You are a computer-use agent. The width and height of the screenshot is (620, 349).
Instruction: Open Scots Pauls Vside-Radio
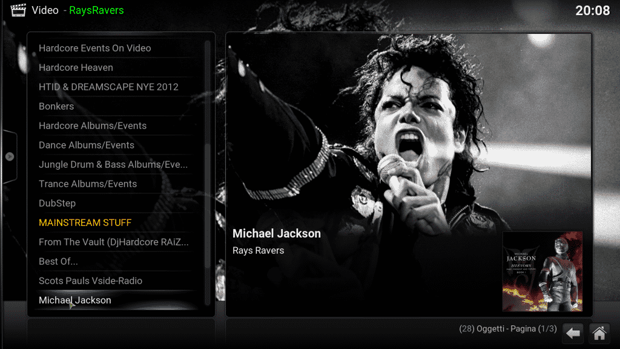point(117,281)
